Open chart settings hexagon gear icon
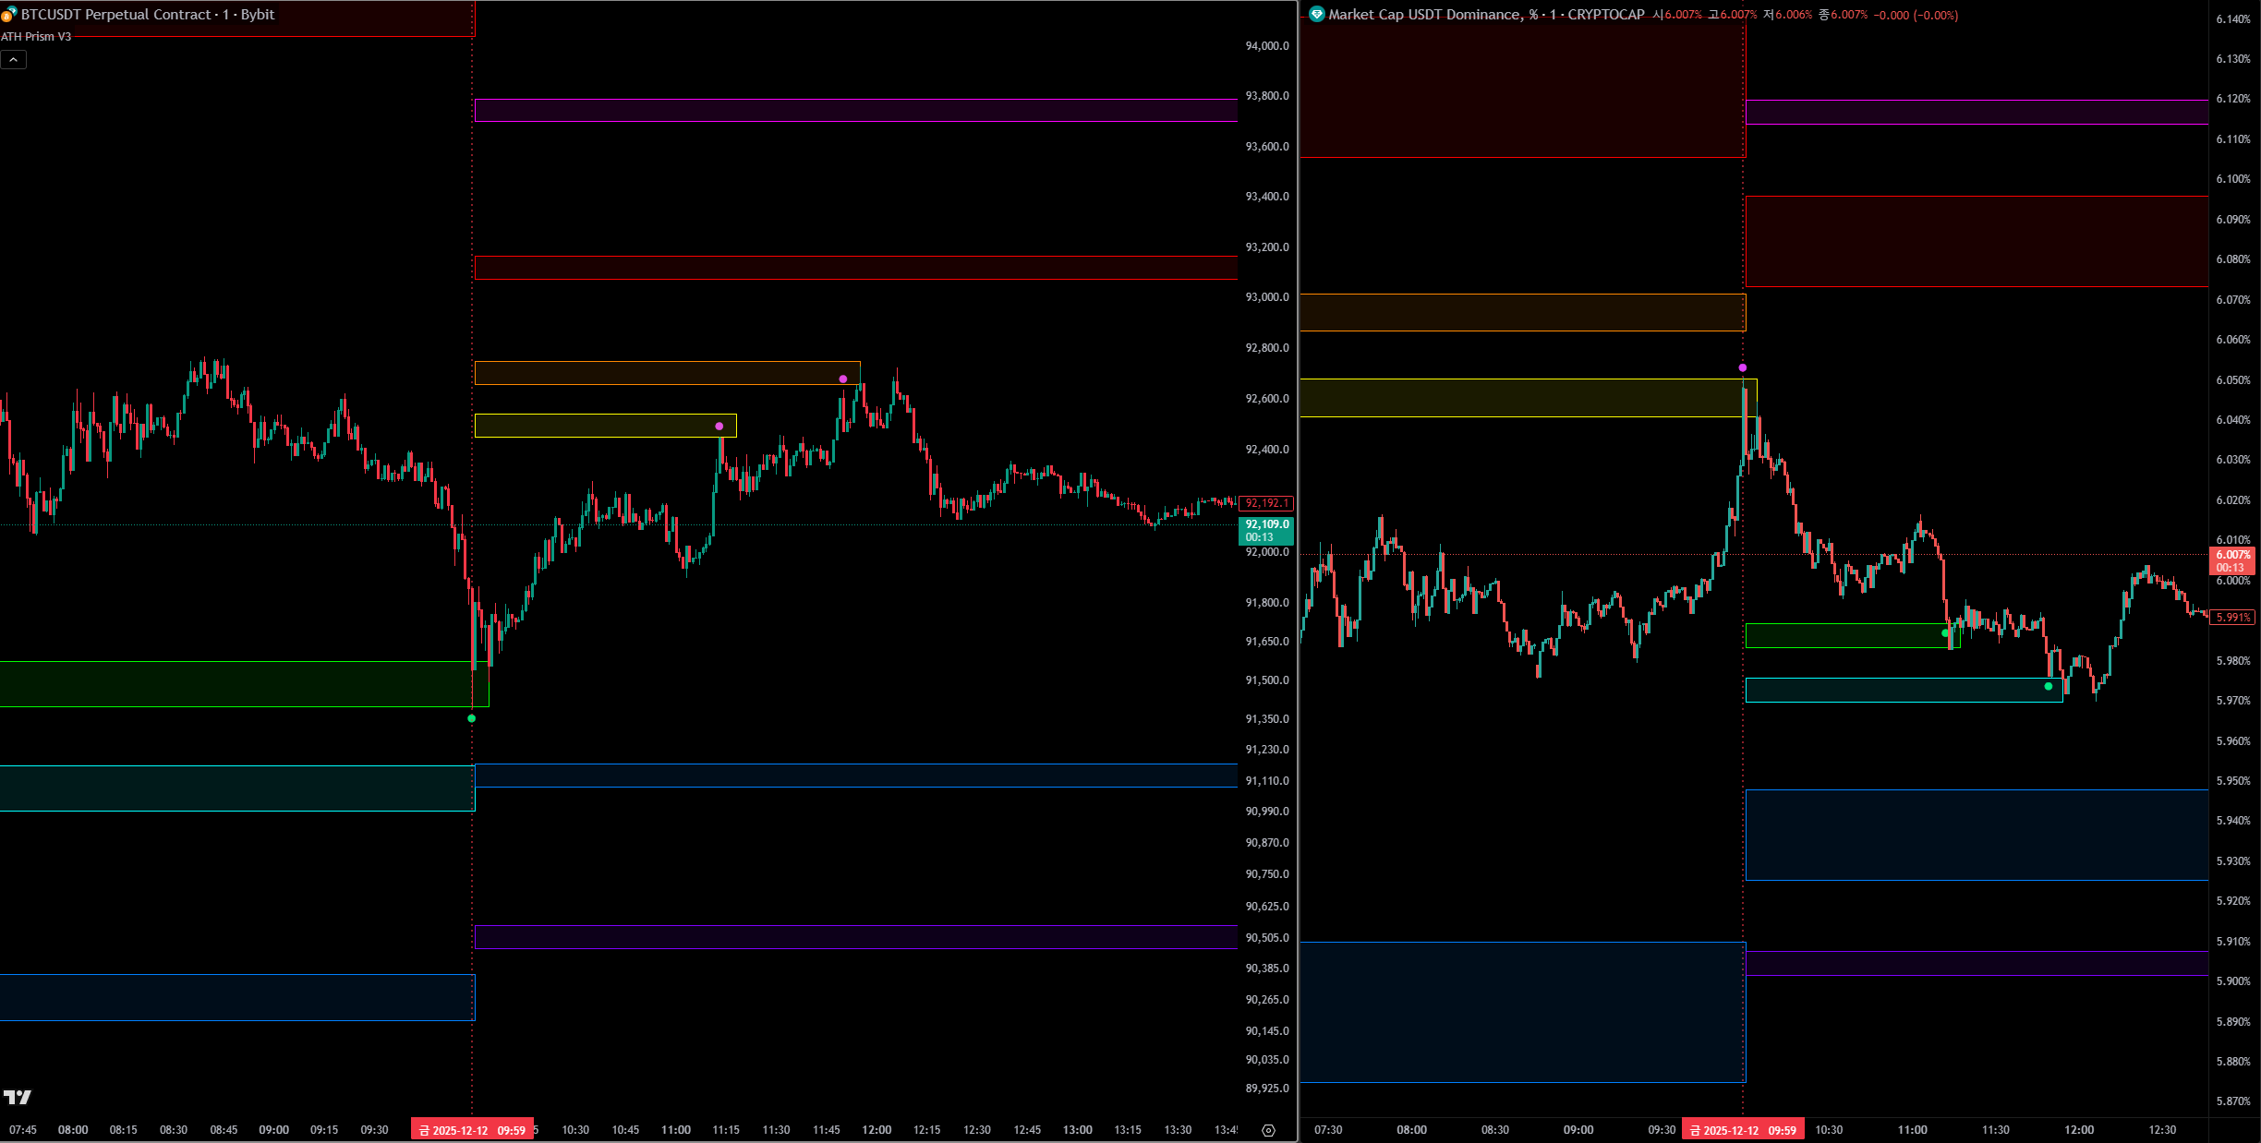The width and height of the screenshot is (2261, 1143). click(1268, 1130)
